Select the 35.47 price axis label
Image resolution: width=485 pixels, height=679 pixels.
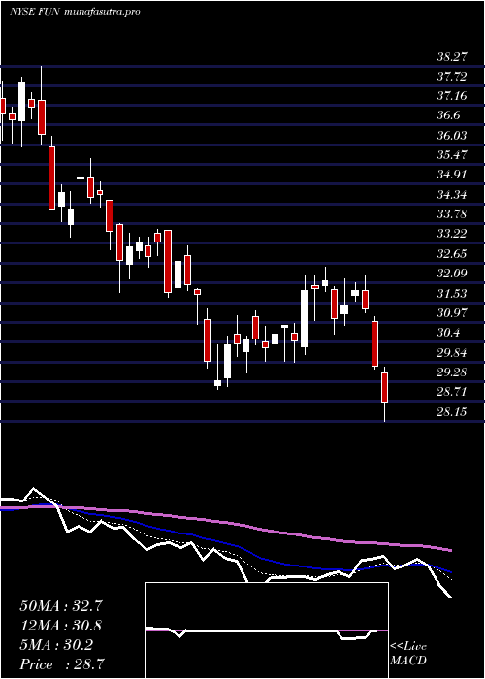pos(451,155)
